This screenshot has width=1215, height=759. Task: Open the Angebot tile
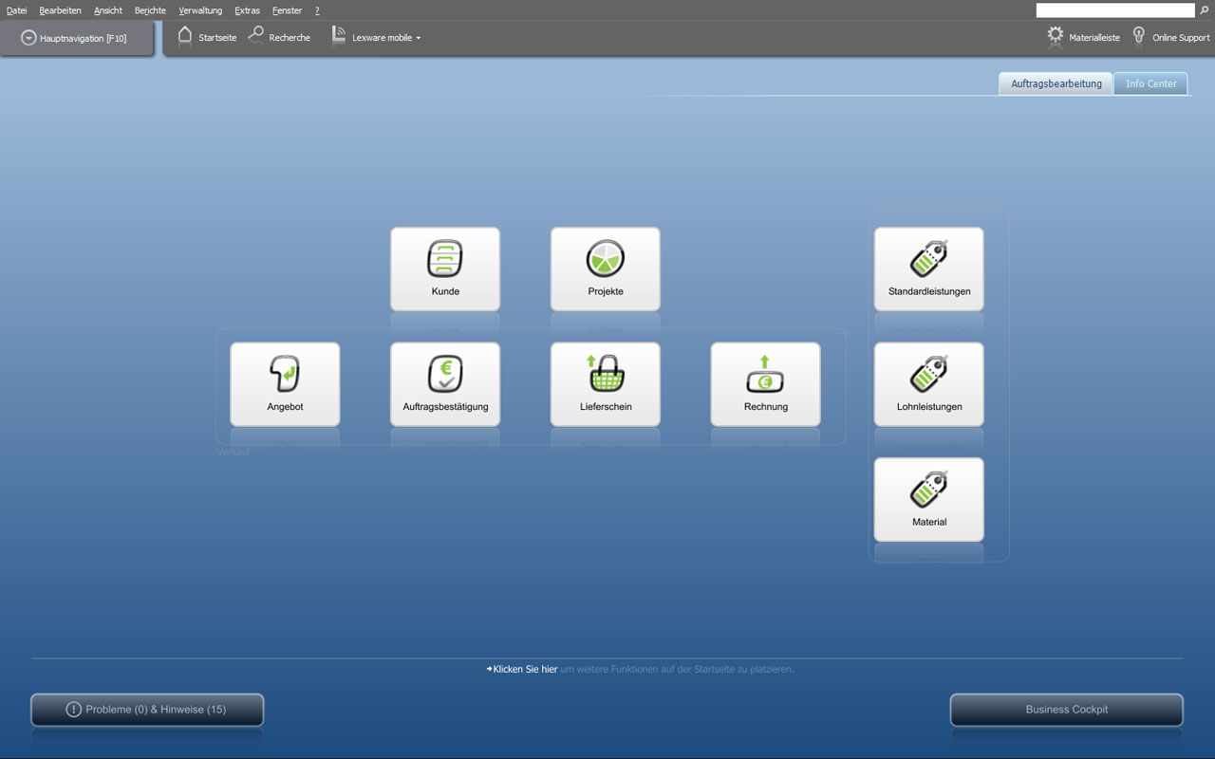pyautogui.click(x=285, y=384)
